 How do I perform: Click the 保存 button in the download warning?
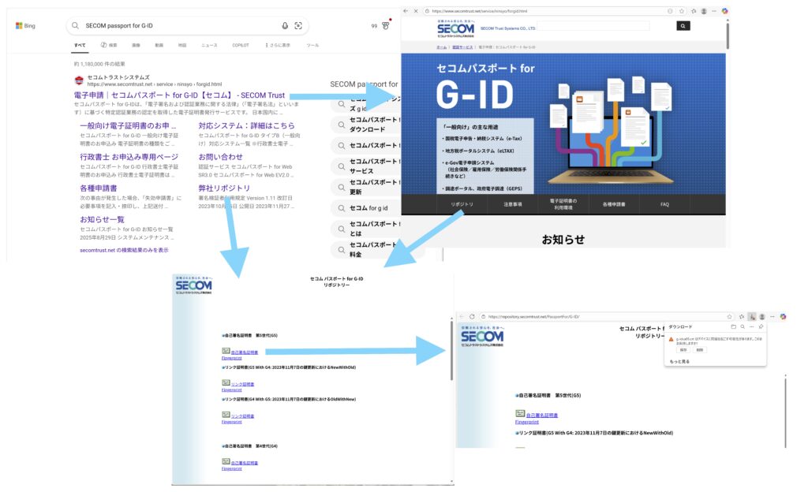tap(683, 349)
